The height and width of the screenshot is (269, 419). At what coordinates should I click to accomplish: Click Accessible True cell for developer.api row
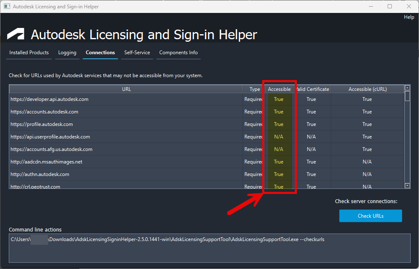point(278,99)
